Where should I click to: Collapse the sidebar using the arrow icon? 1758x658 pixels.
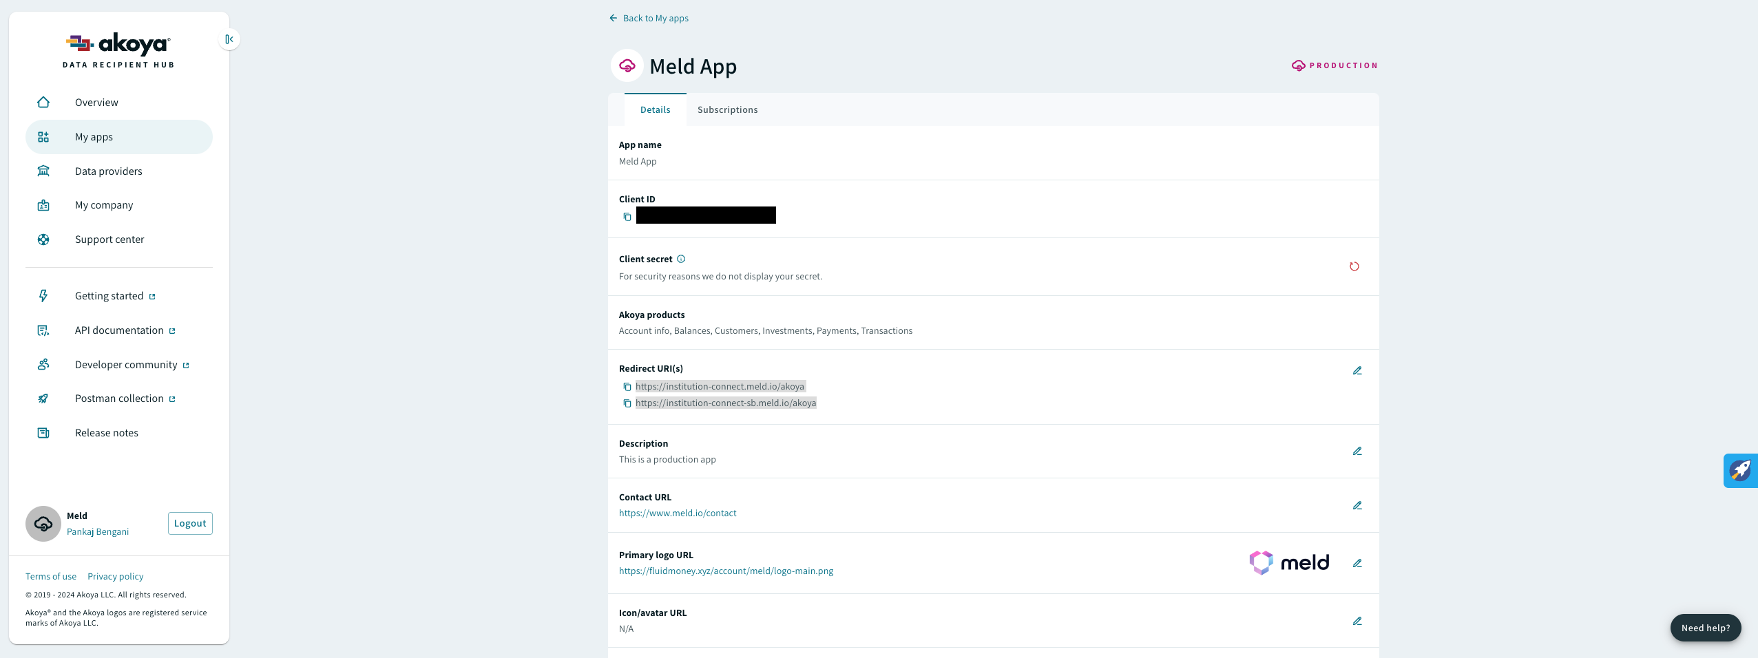229,39
